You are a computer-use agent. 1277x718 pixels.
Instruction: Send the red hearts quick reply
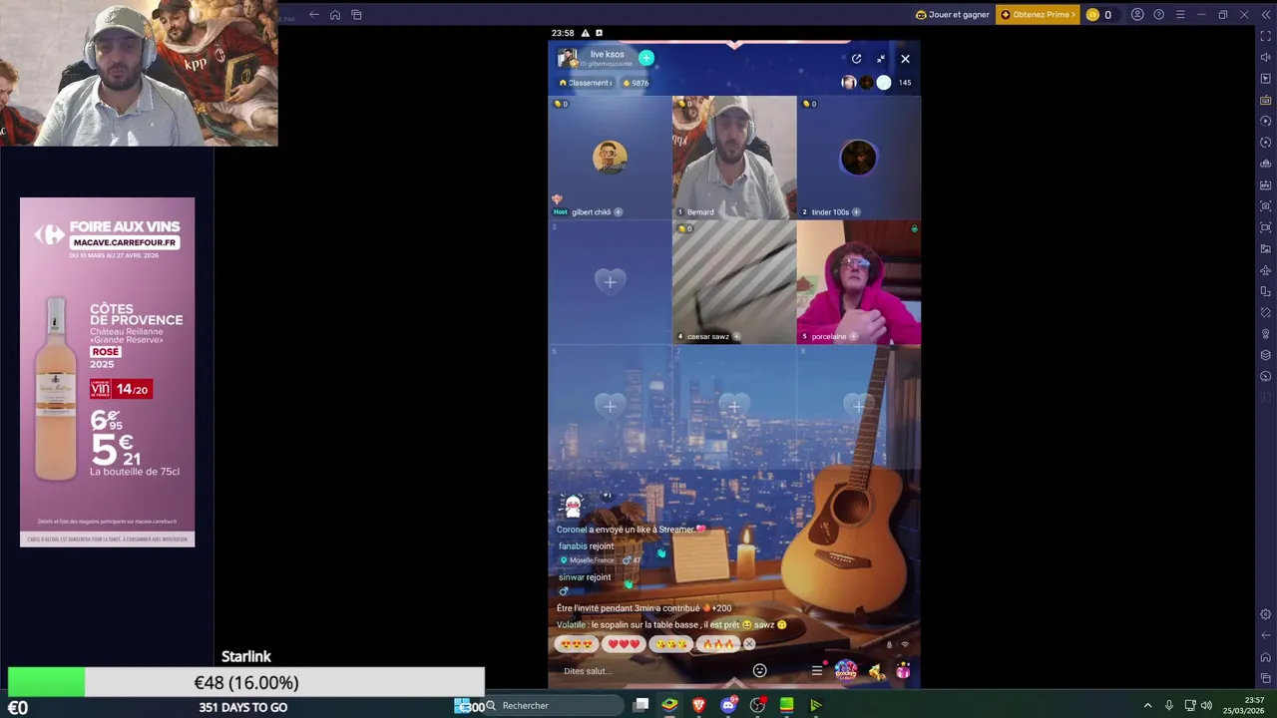[624, 644]
